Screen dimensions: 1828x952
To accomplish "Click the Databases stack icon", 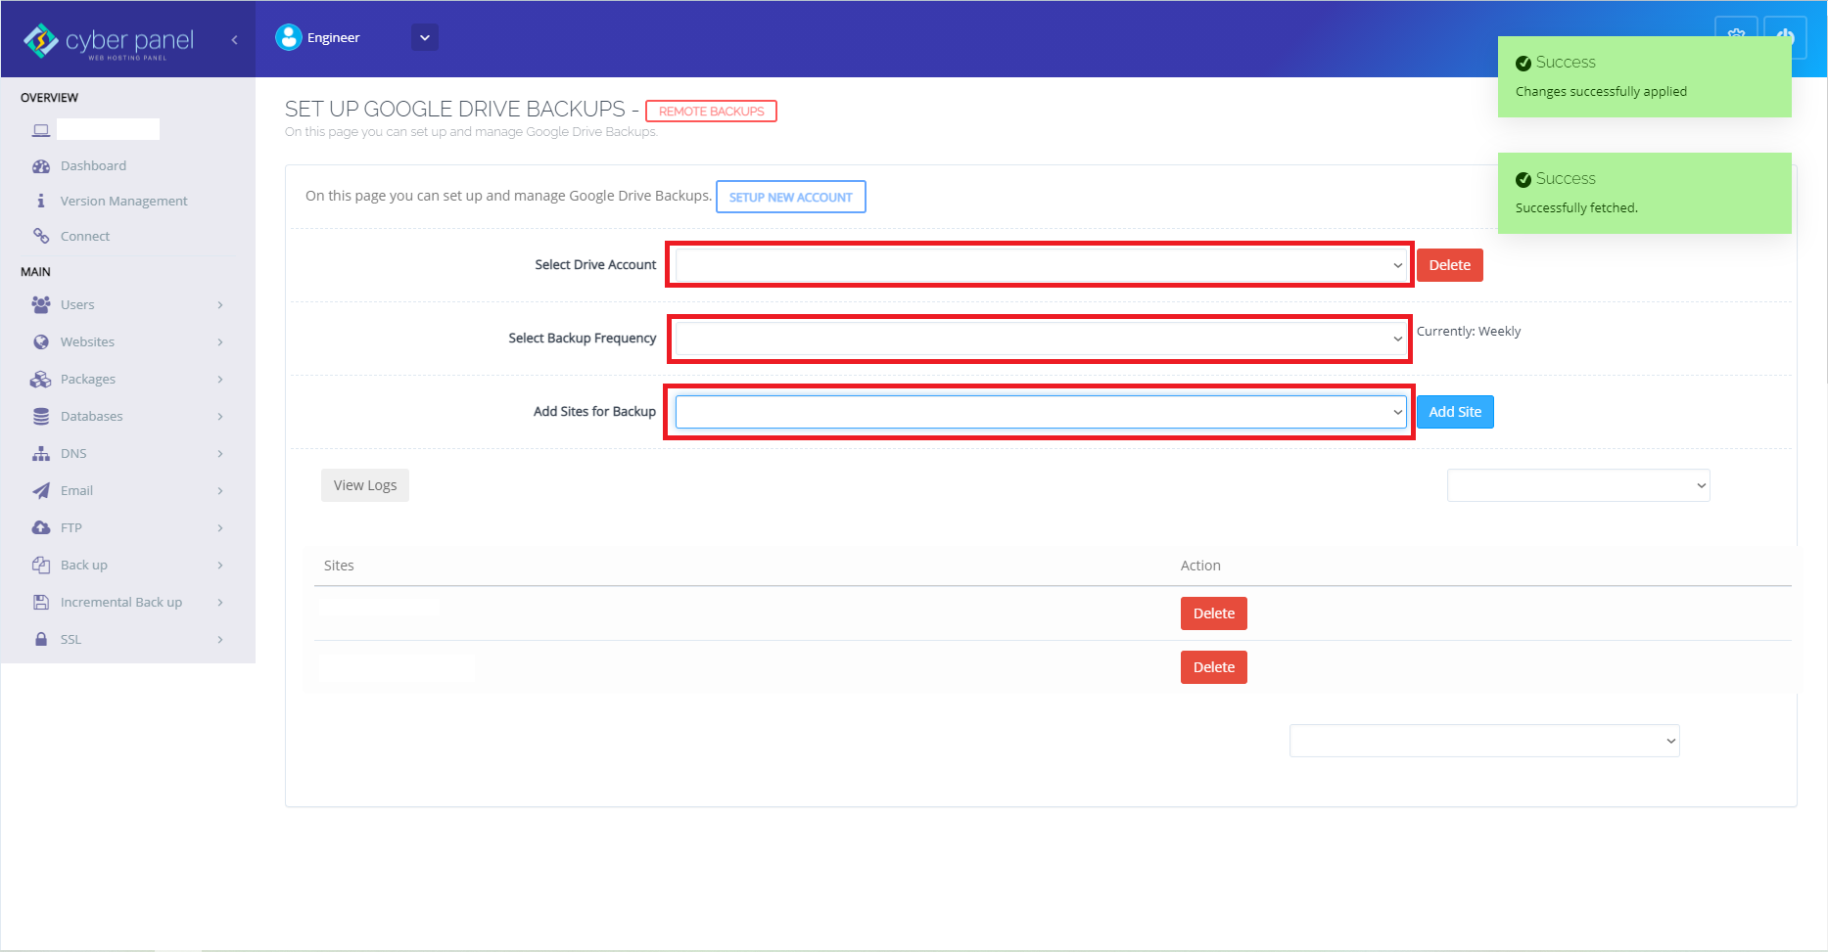I will point(41,416).
